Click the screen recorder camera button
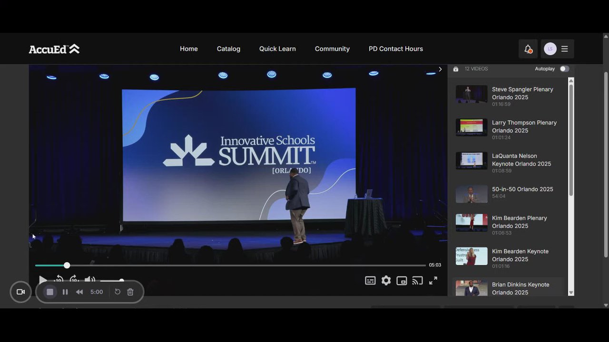 coord(20,292)
